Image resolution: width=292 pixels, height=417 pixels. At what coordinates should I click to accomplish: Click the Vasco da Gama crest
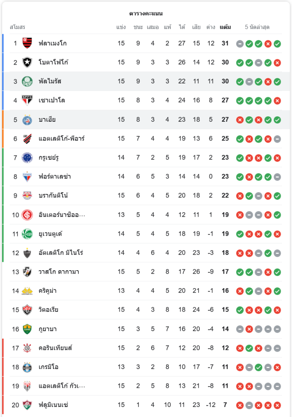point(27,272)
